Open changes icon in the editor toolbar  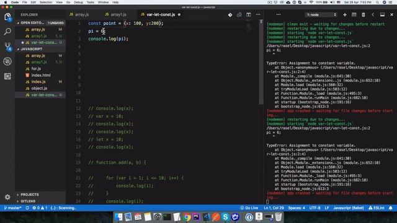(239, 15)
